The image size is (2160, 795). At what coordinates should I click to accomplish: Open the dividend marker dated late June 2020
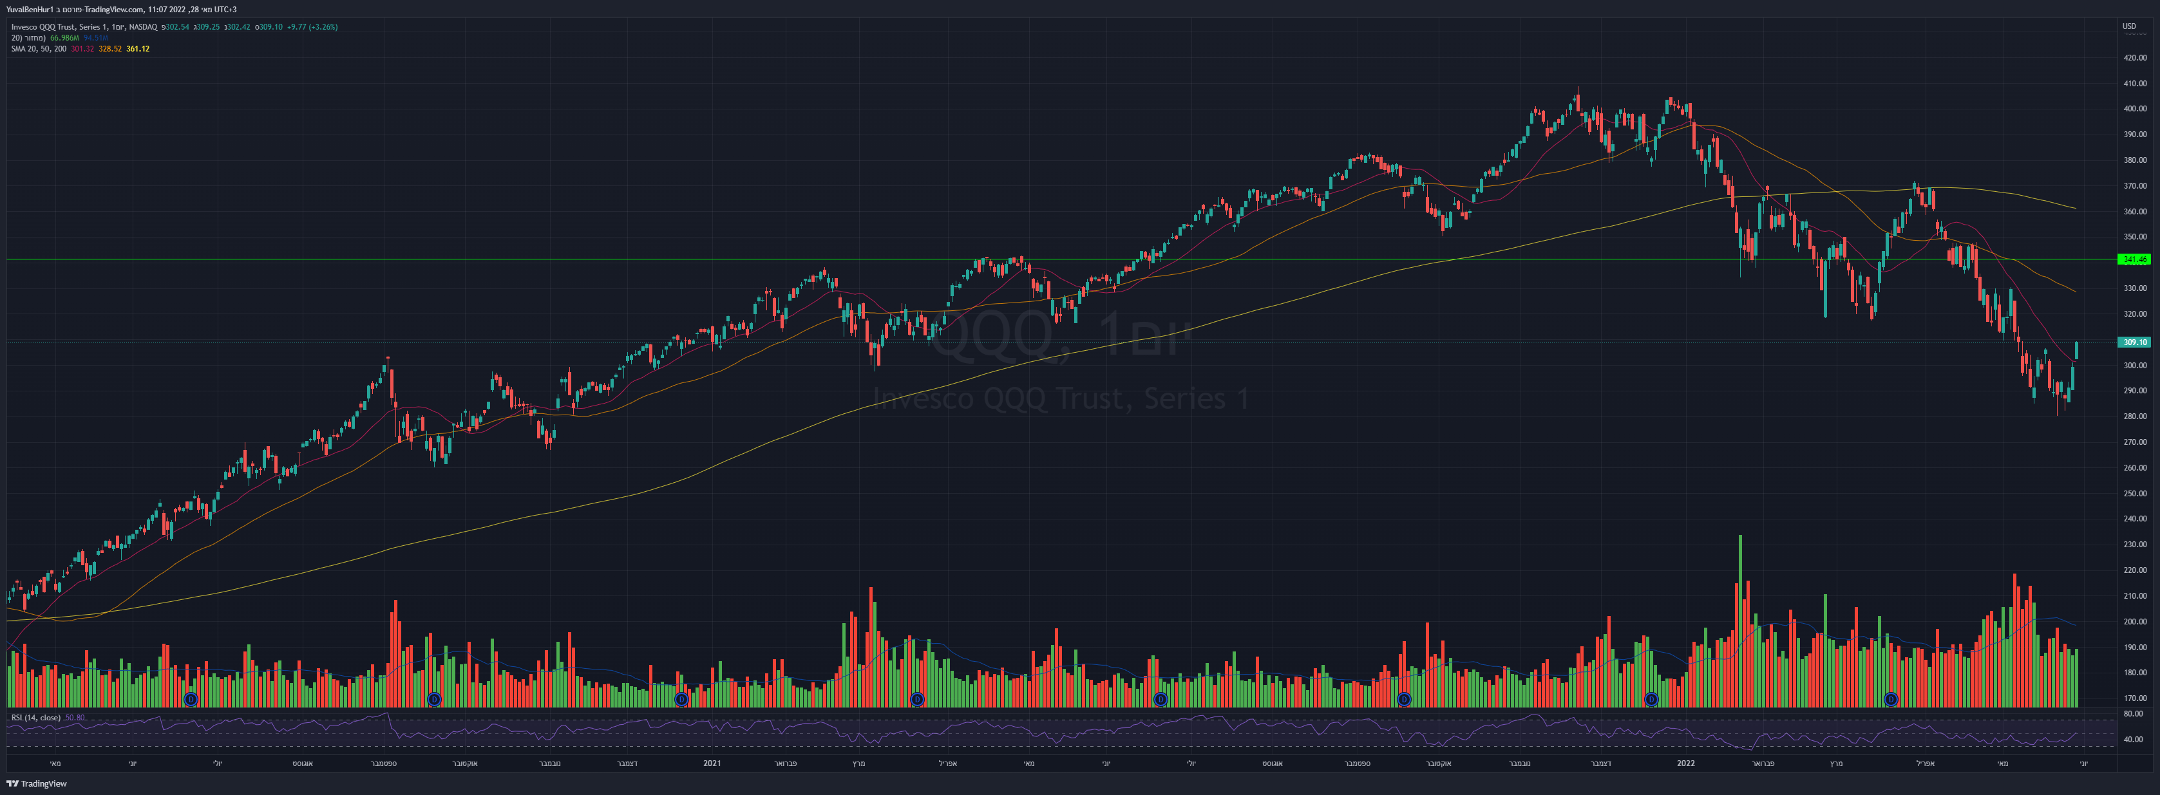(191, 698)
